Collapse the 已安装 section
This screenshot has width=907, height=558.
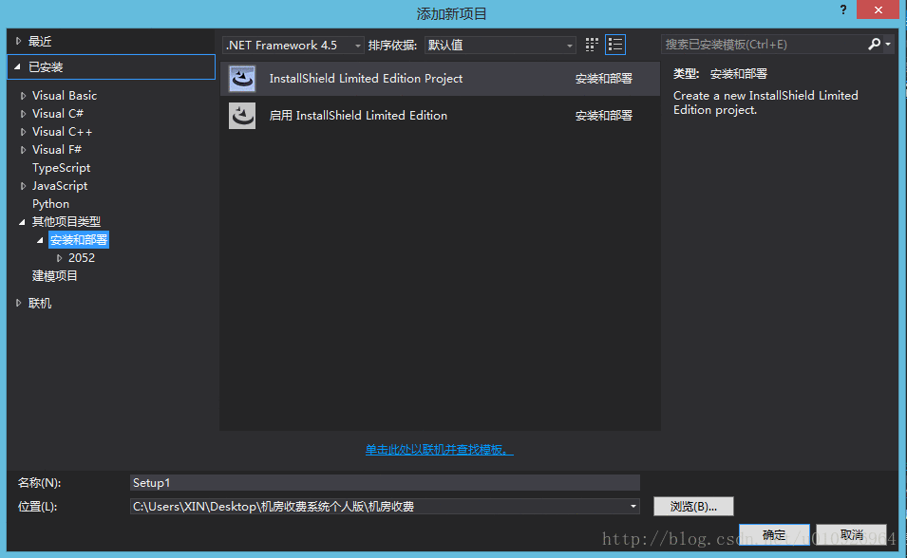click(17, 67)
